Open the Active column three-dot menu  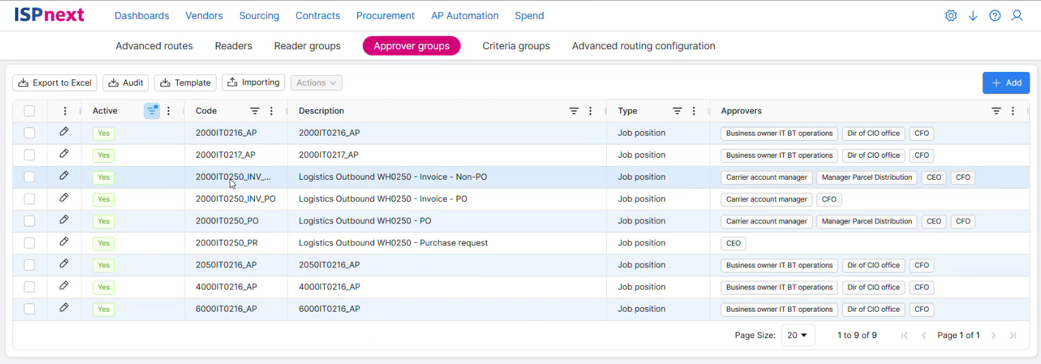coord(168,111)
